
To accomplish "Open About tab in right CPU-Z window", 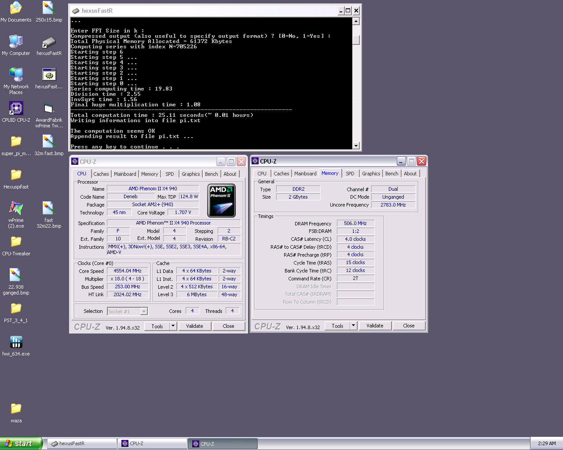I will [410, 174].
